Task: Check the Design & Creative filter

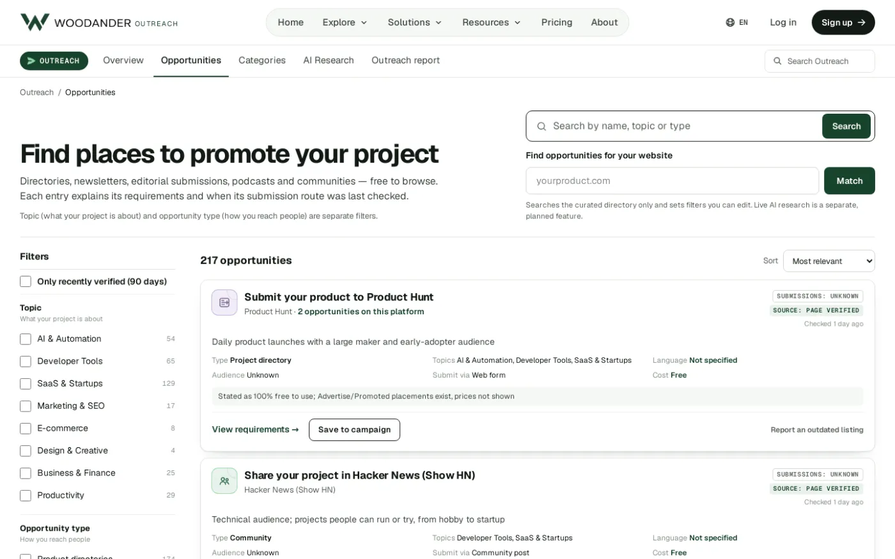Action: [26, 451]
